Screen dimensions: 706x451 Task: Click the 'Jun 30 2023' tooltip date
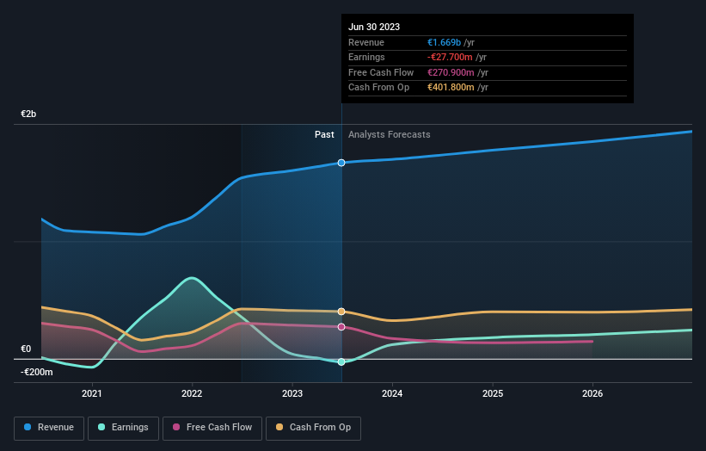click(x=374, y=27)
